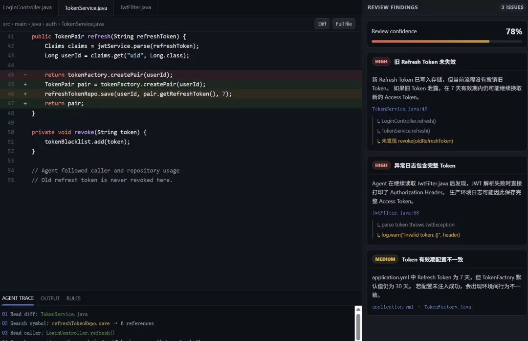528x341 pixels.
Task: Open the TokenFactory.java file link
Action: click(x=447, y=307)
